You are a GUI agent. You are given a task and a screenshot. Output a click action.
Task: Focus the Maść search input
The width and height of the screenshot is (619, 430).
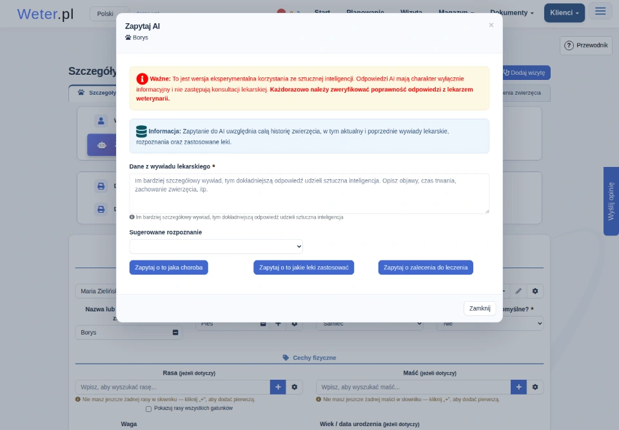click(413, 387)
